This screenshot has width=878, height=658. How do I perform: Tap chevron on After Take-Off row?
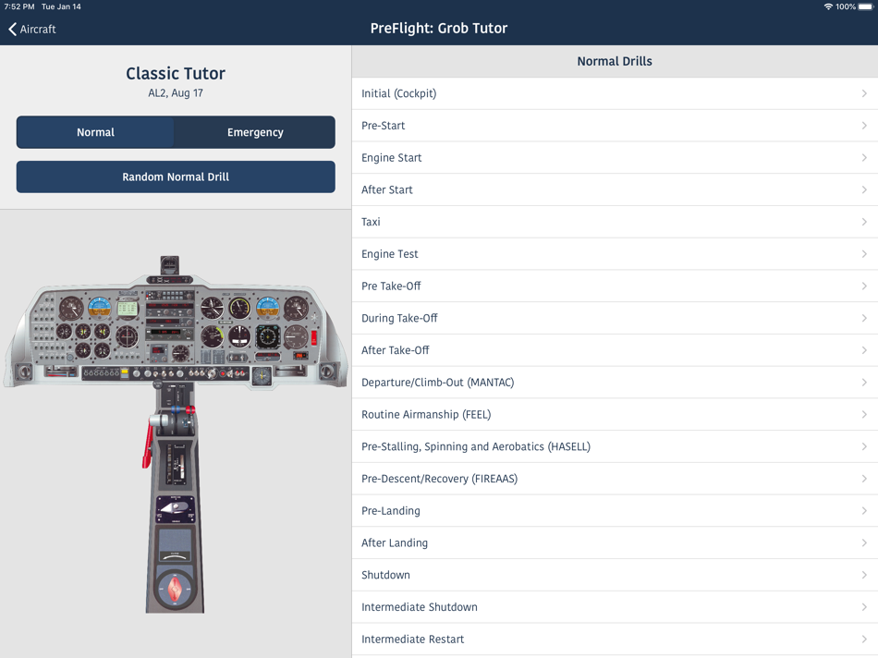864,350
